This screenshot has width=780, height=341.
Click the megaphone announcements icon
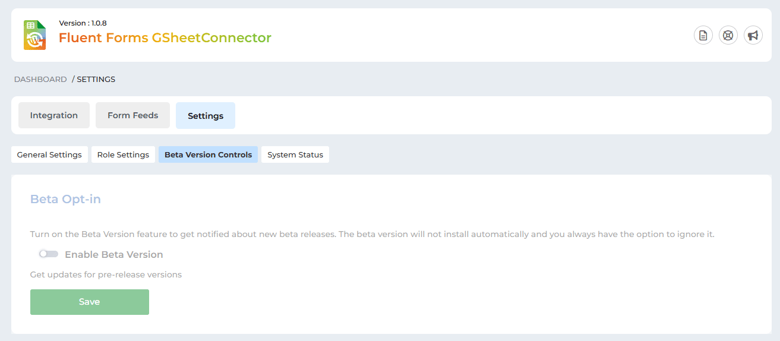[753, 36]
